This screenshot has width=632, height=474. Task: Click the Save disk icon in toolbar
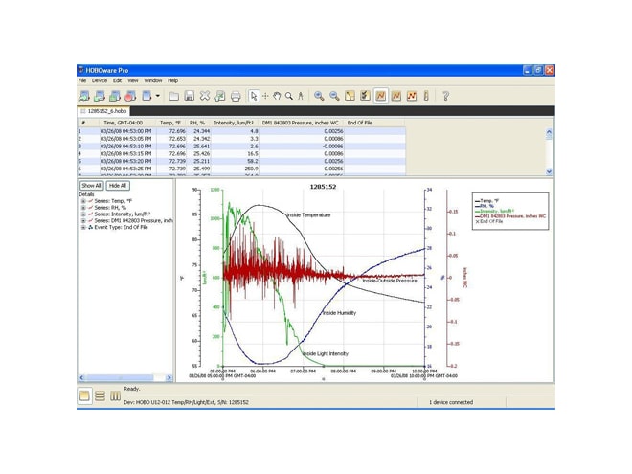point(189,96)
